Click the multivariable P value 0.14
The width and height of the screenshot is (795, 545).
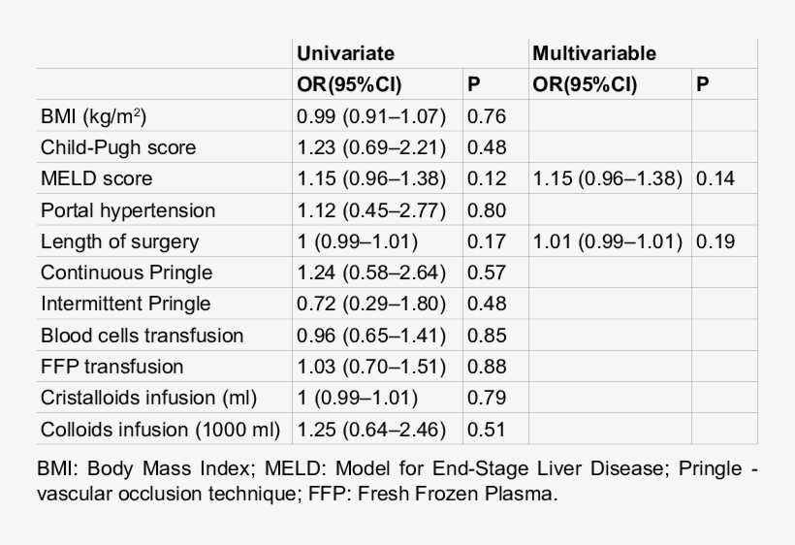point(714,179)
